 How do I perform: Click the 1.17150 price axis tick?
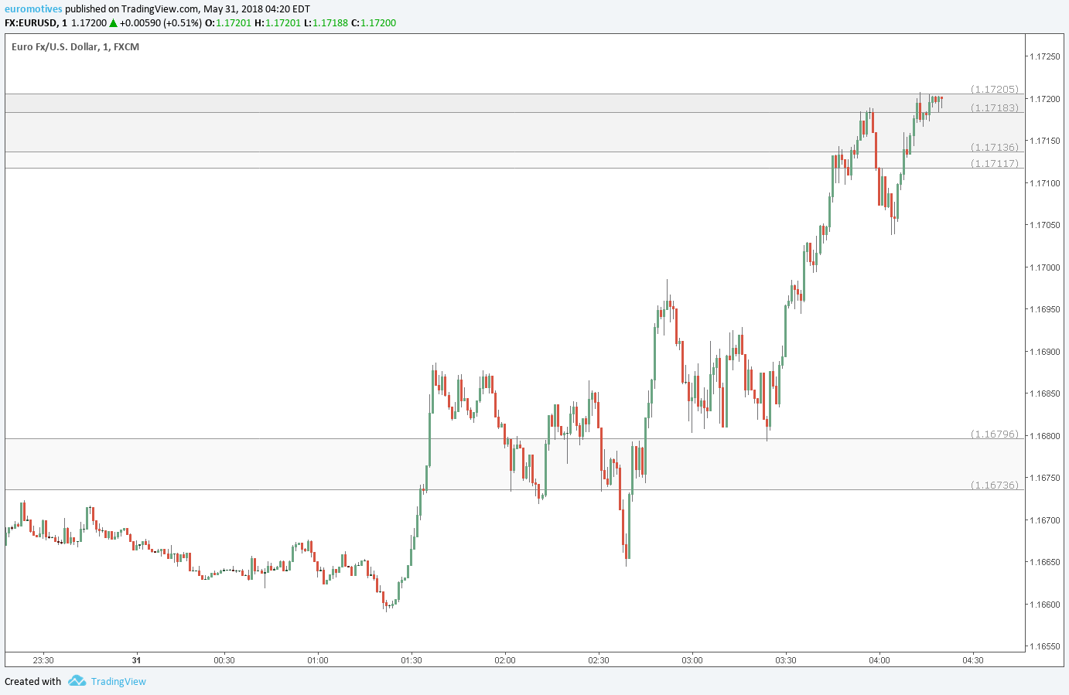pos(1043,141)
